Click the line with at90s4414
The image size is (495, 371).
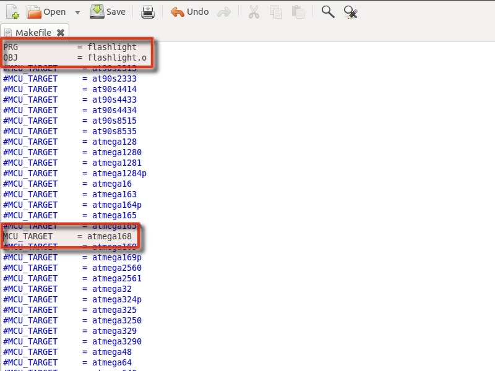pyautogui.click(x=70, y=89)
